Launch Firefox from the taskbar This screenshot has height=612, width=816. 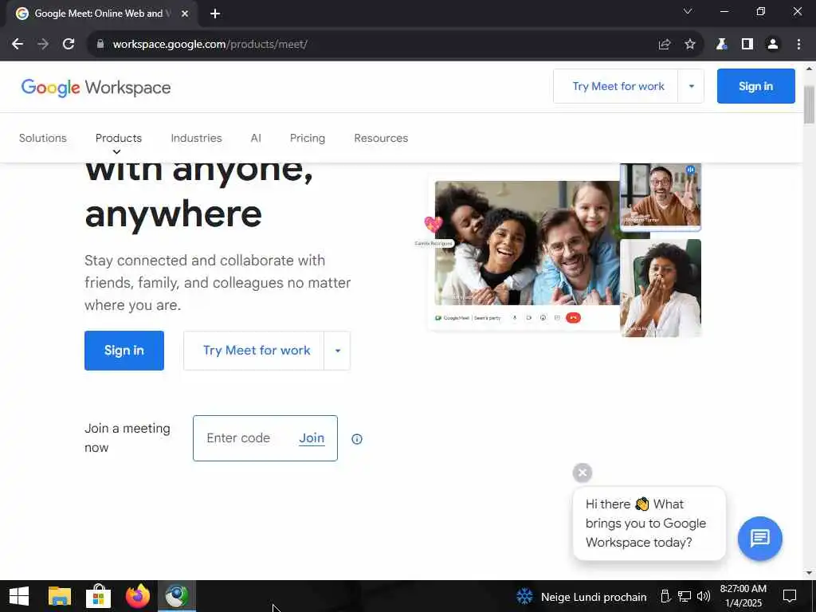click(137, 596)
